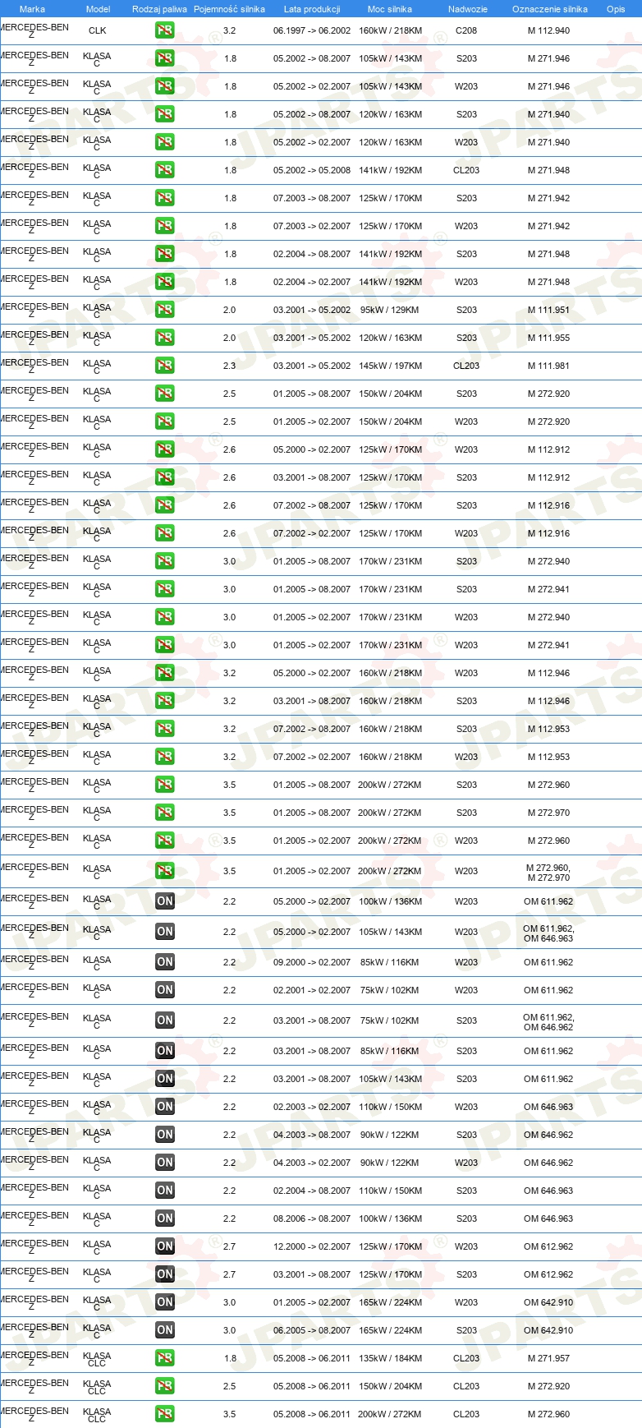
Task: Select the CLK model cell
Action: pos(97,30)
